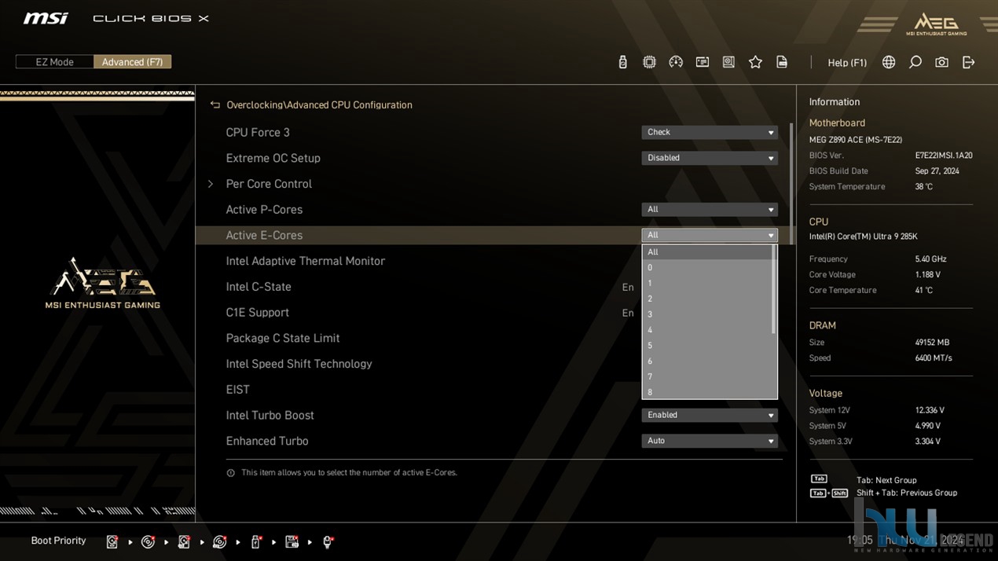The image size is (998, 561).
Task: Open the Intel Turbo Boost dropdown
Action: coord(710,415)
